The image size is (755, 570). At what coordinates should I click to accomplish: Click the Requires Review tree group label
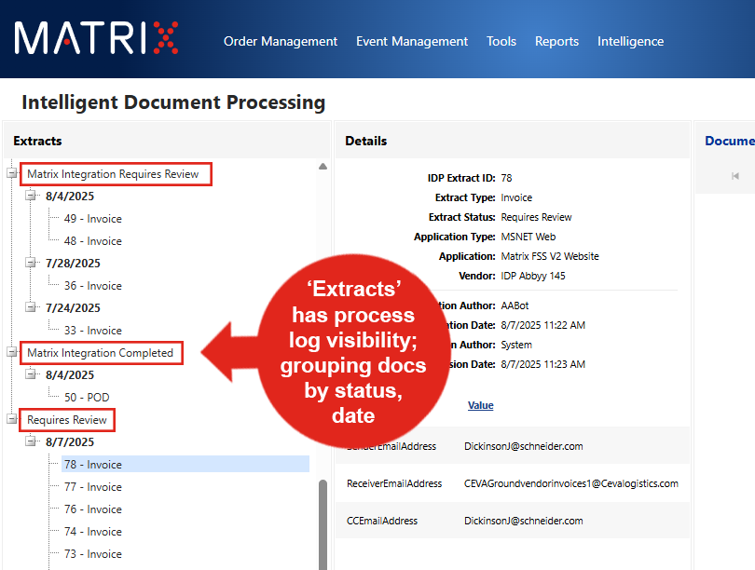66,420
